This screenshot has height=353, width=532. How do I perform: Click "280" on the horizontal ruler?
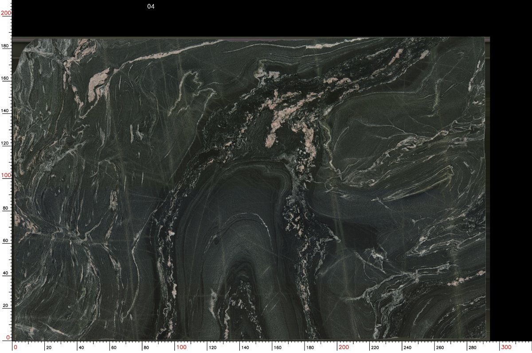[x=473, y=348]
